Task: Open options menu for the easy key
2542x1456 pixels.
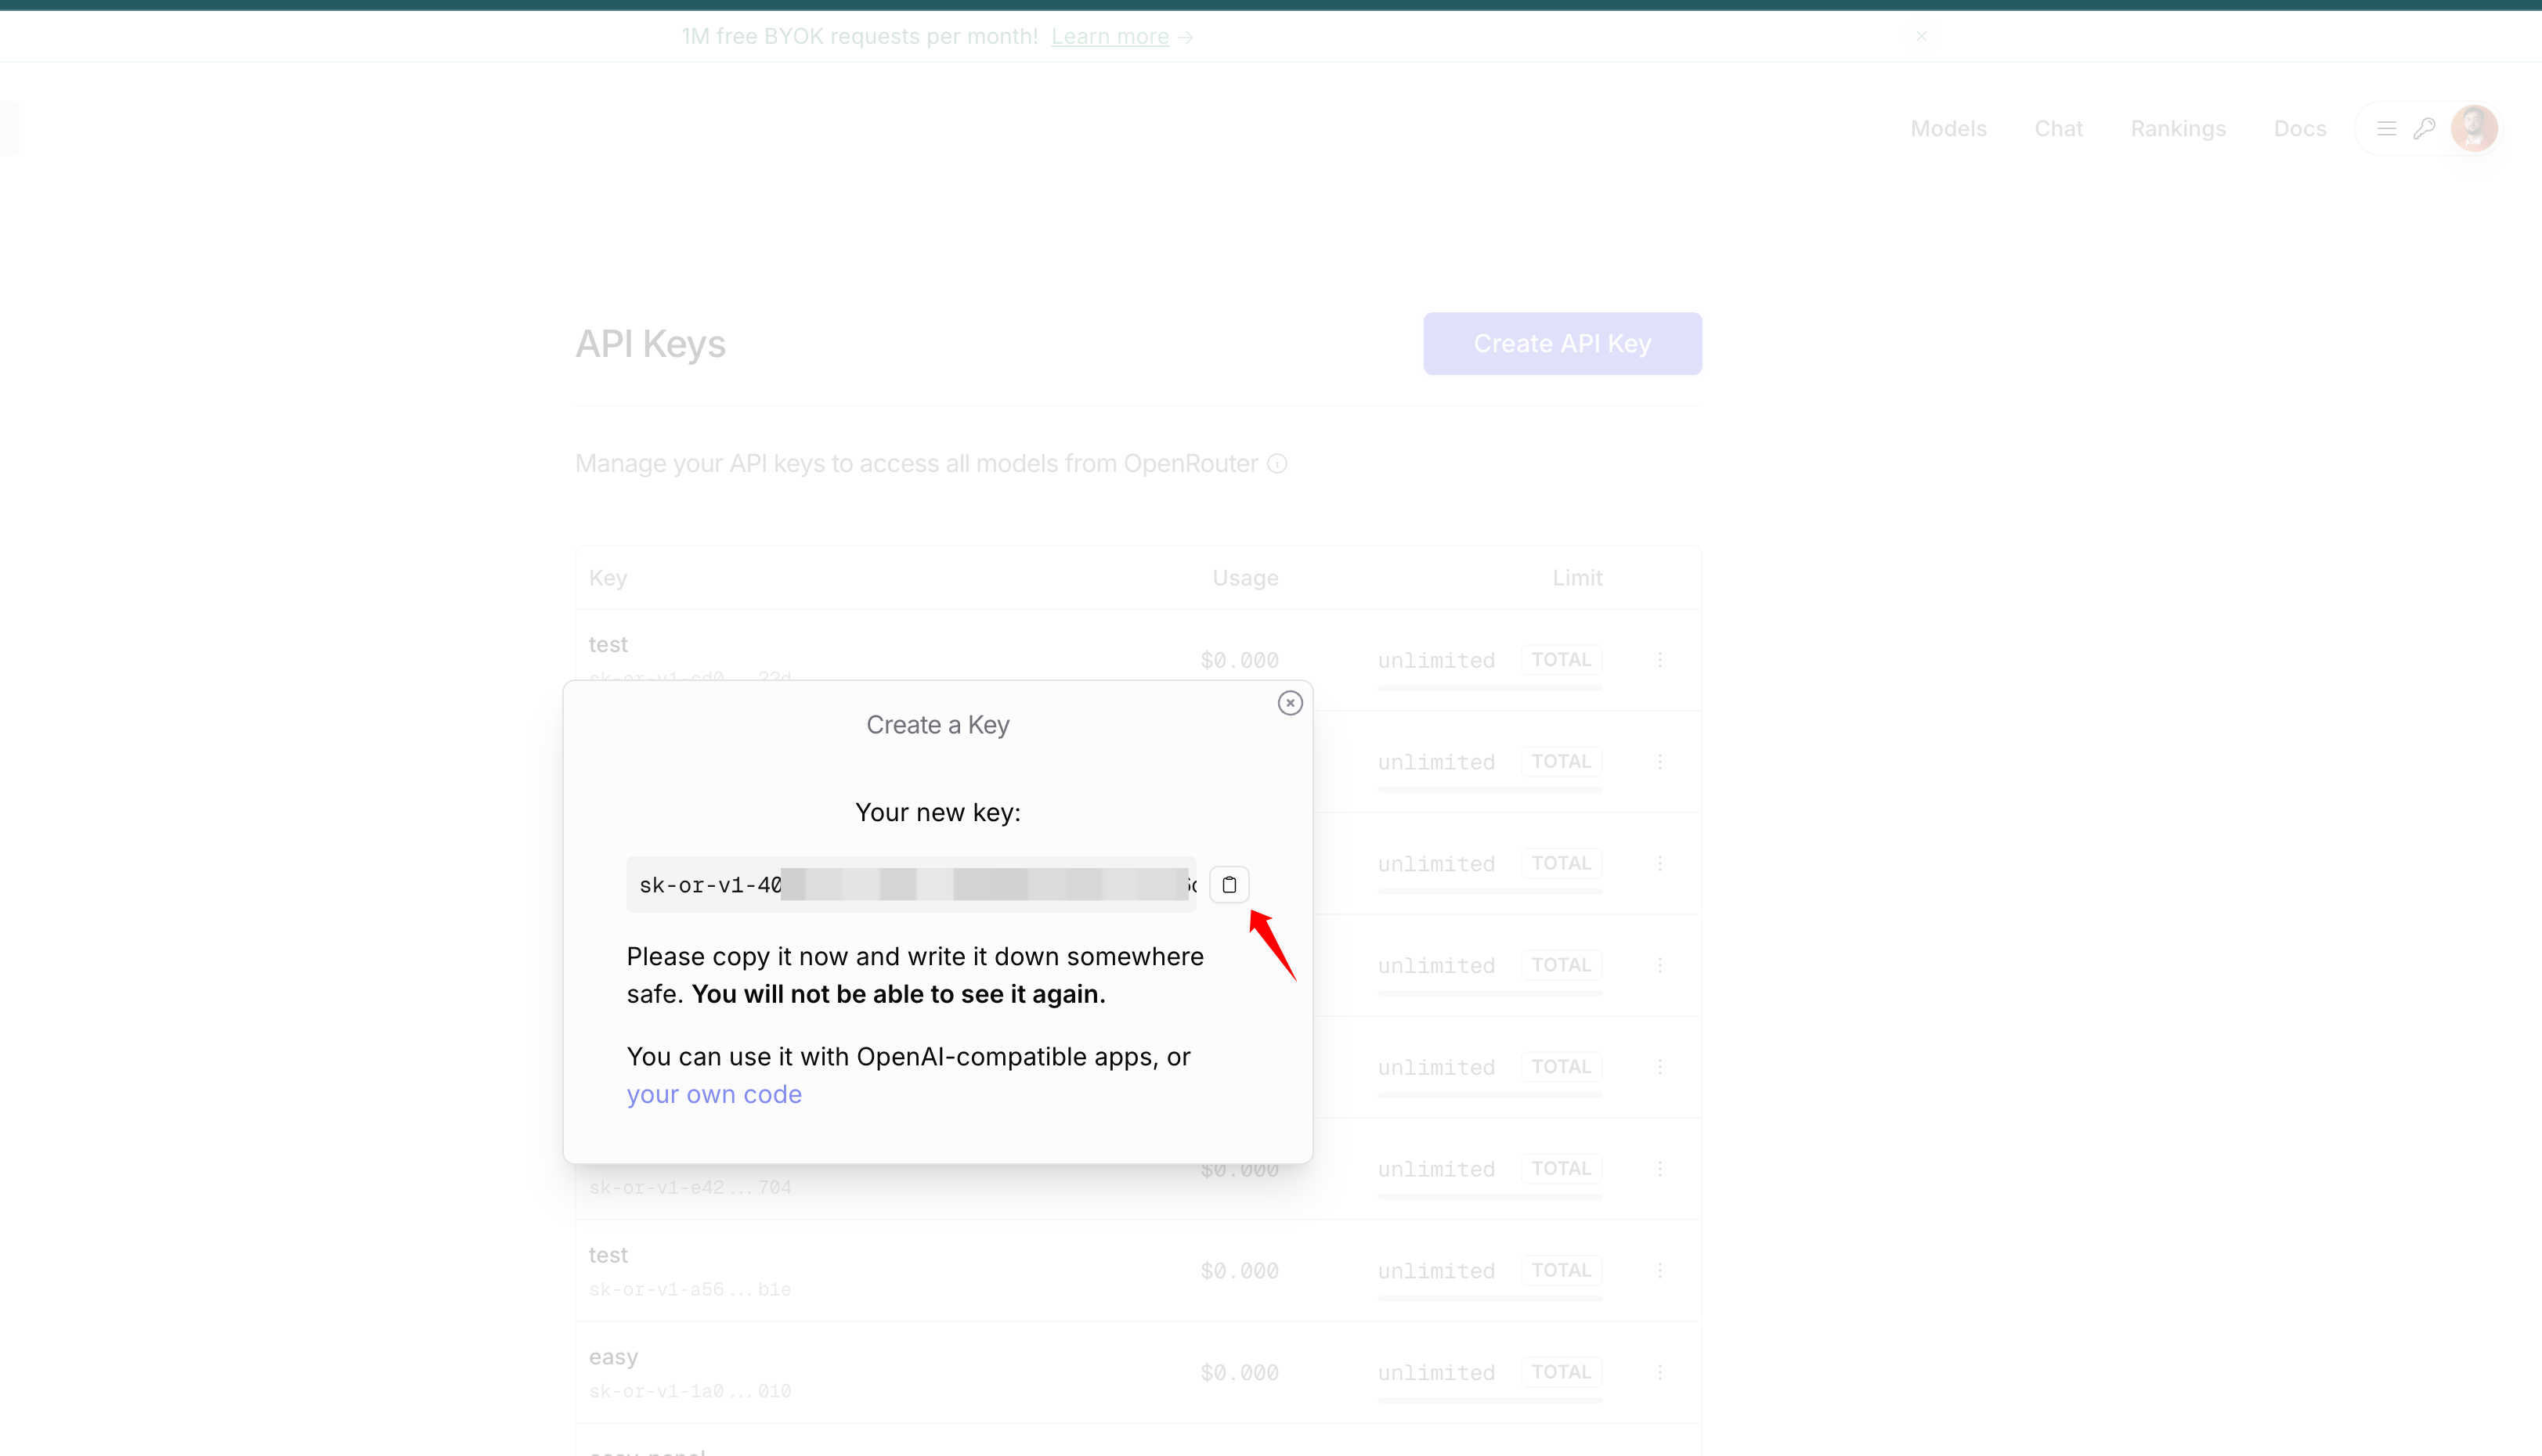Action: pos(1659,1372)
